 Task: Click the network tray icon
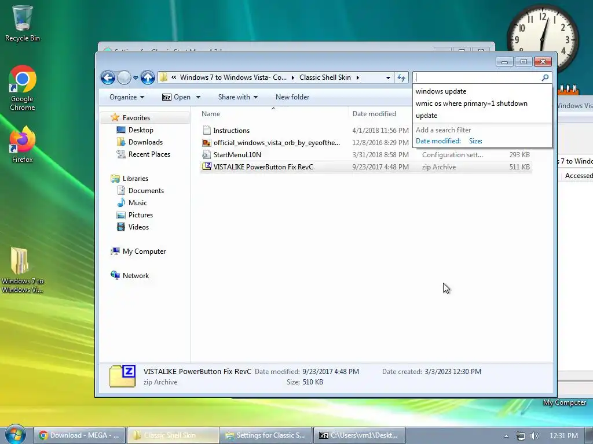point(521,436)
